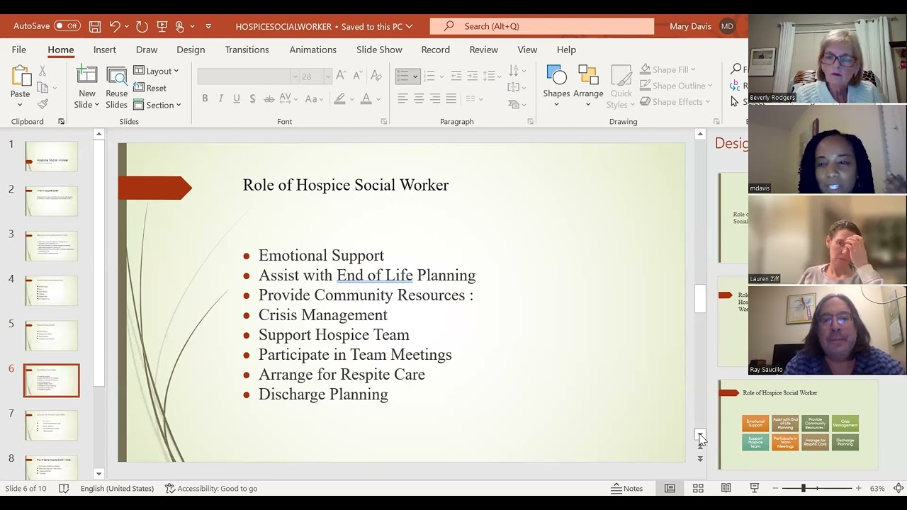Viewport: 907px width, 510px height.
Task: Click the Justify alignment icon
Action: [x=451, y=98]
